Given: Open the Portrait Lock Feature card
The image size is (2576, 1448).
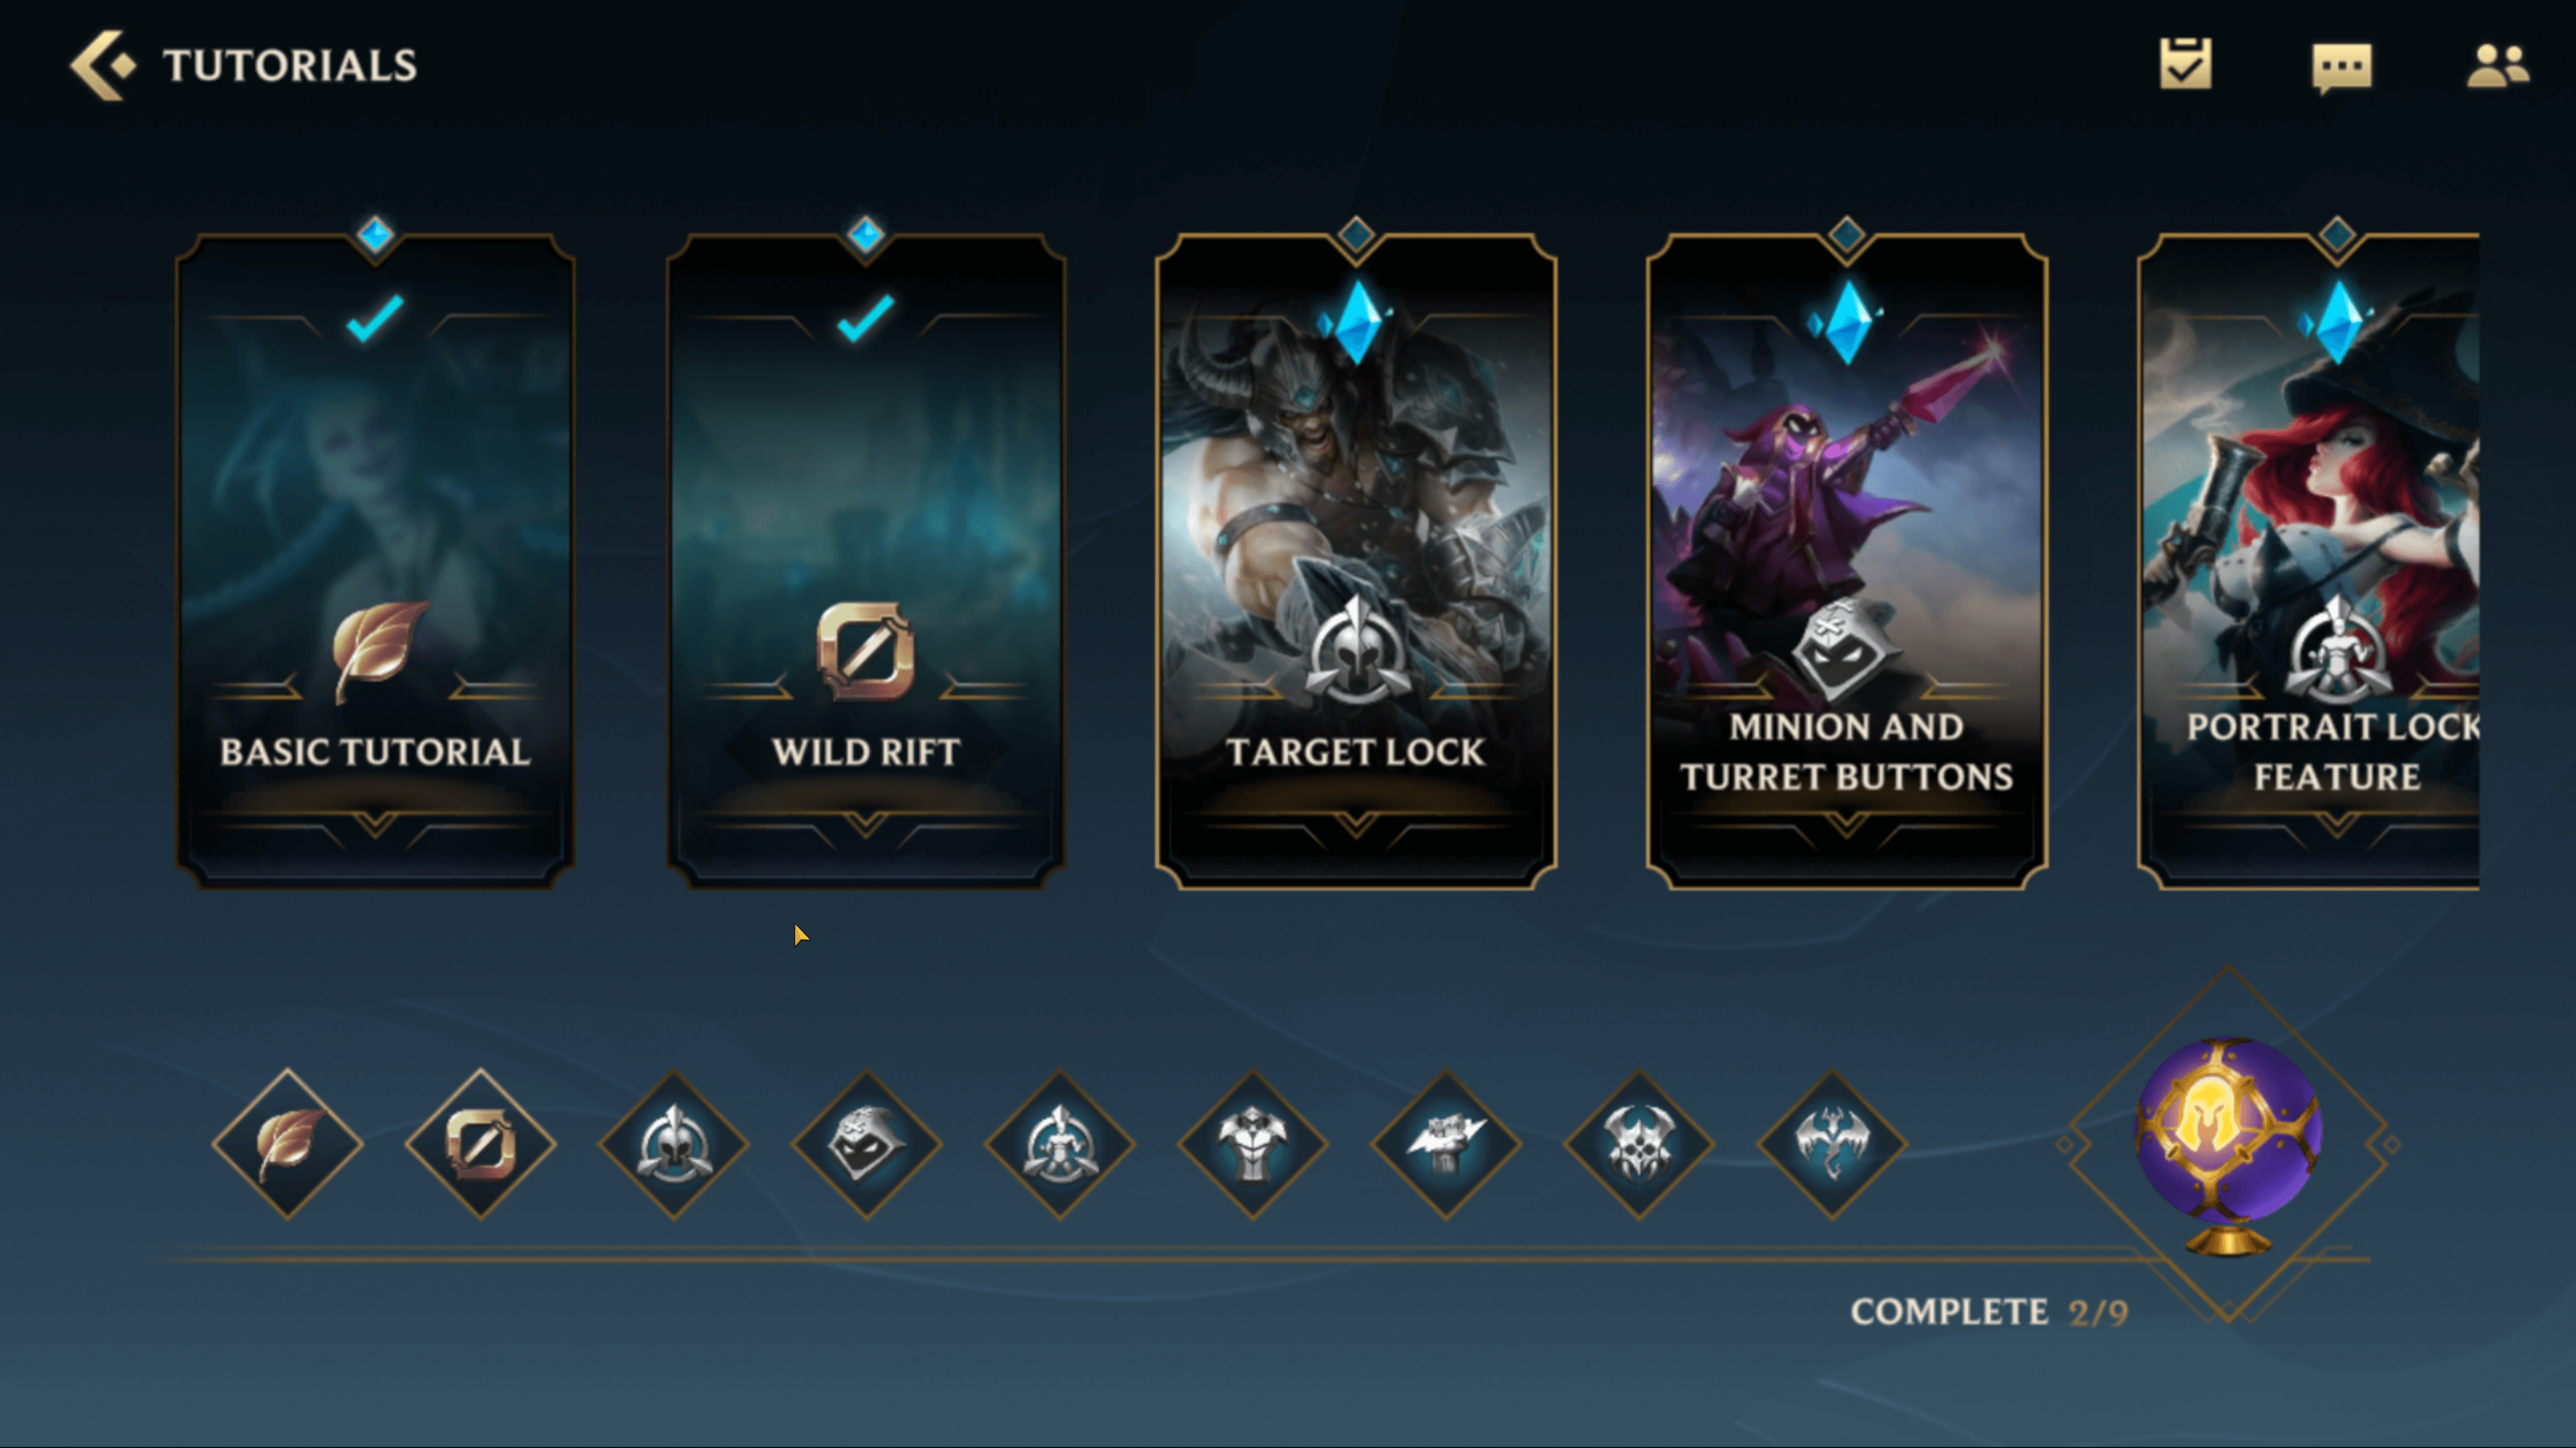Looking at the screenshot, I should point(2309,560).
